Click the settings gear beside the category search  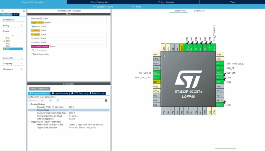pyautogui.click(x=24, y=11)
